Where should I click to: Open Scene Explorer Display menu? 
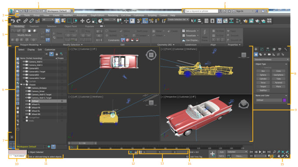click(x=31, y=50)
